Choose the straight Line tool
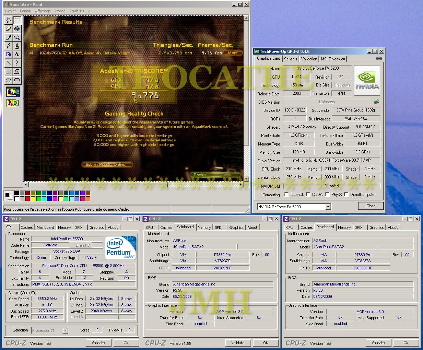The width and height of the screenshot is (423, 350). coord(9,63)
